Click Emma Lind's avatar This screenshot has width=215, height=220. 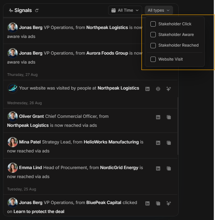tap(13, 168)
